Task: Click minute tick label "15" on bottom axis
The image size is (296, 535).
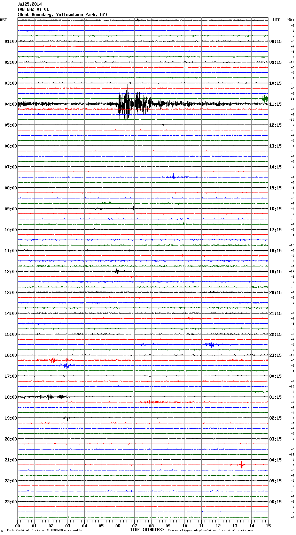Action: [x=268, y=526]
